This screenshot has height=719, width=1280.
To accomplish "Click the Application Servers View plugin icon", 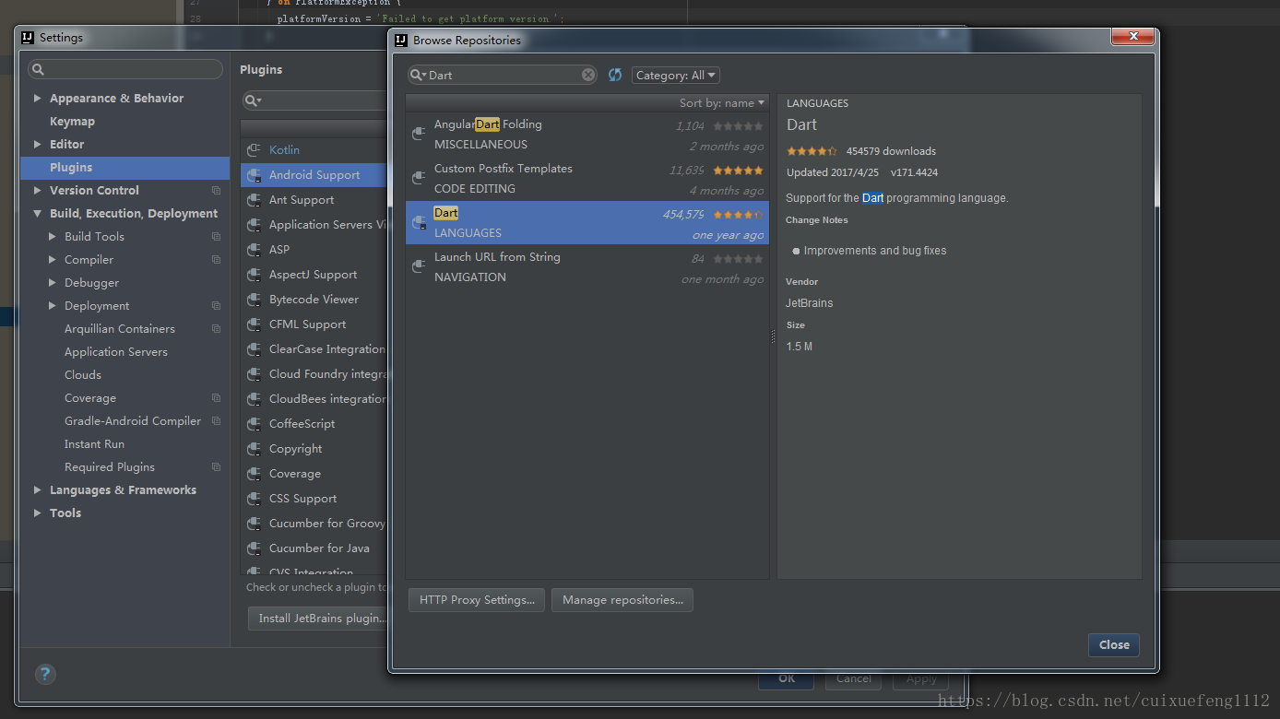I will 254,225.
